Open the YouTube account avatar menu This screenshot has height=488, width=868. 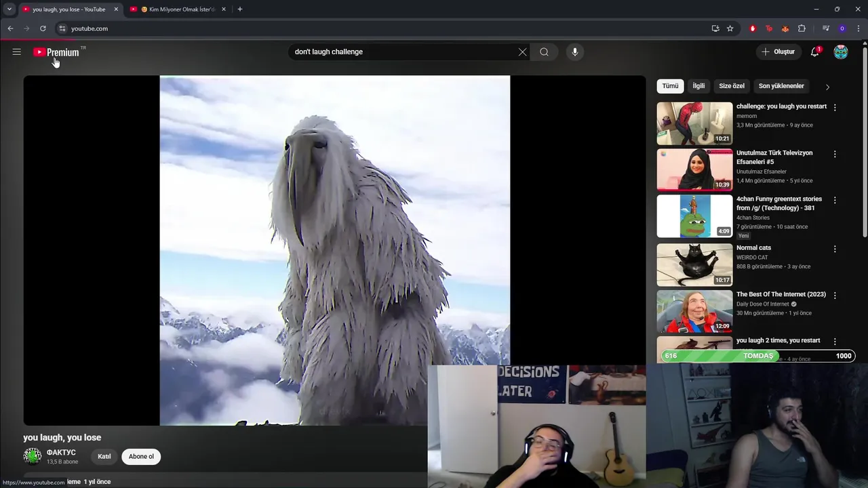(841, 52)
